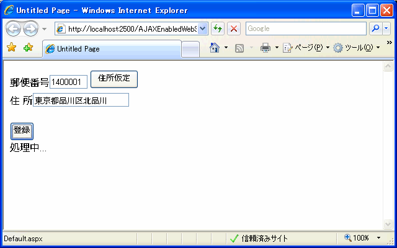Open the ツール(O) menu
This screenshot has height=248, width=397.
[x=357, y=48]
